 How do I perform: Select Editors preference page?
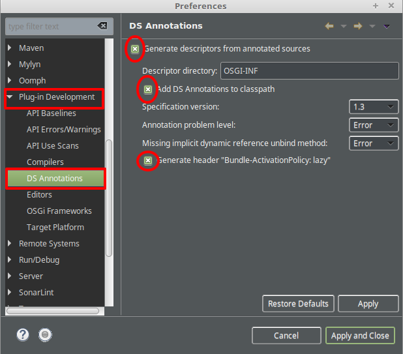pos(39,195)
